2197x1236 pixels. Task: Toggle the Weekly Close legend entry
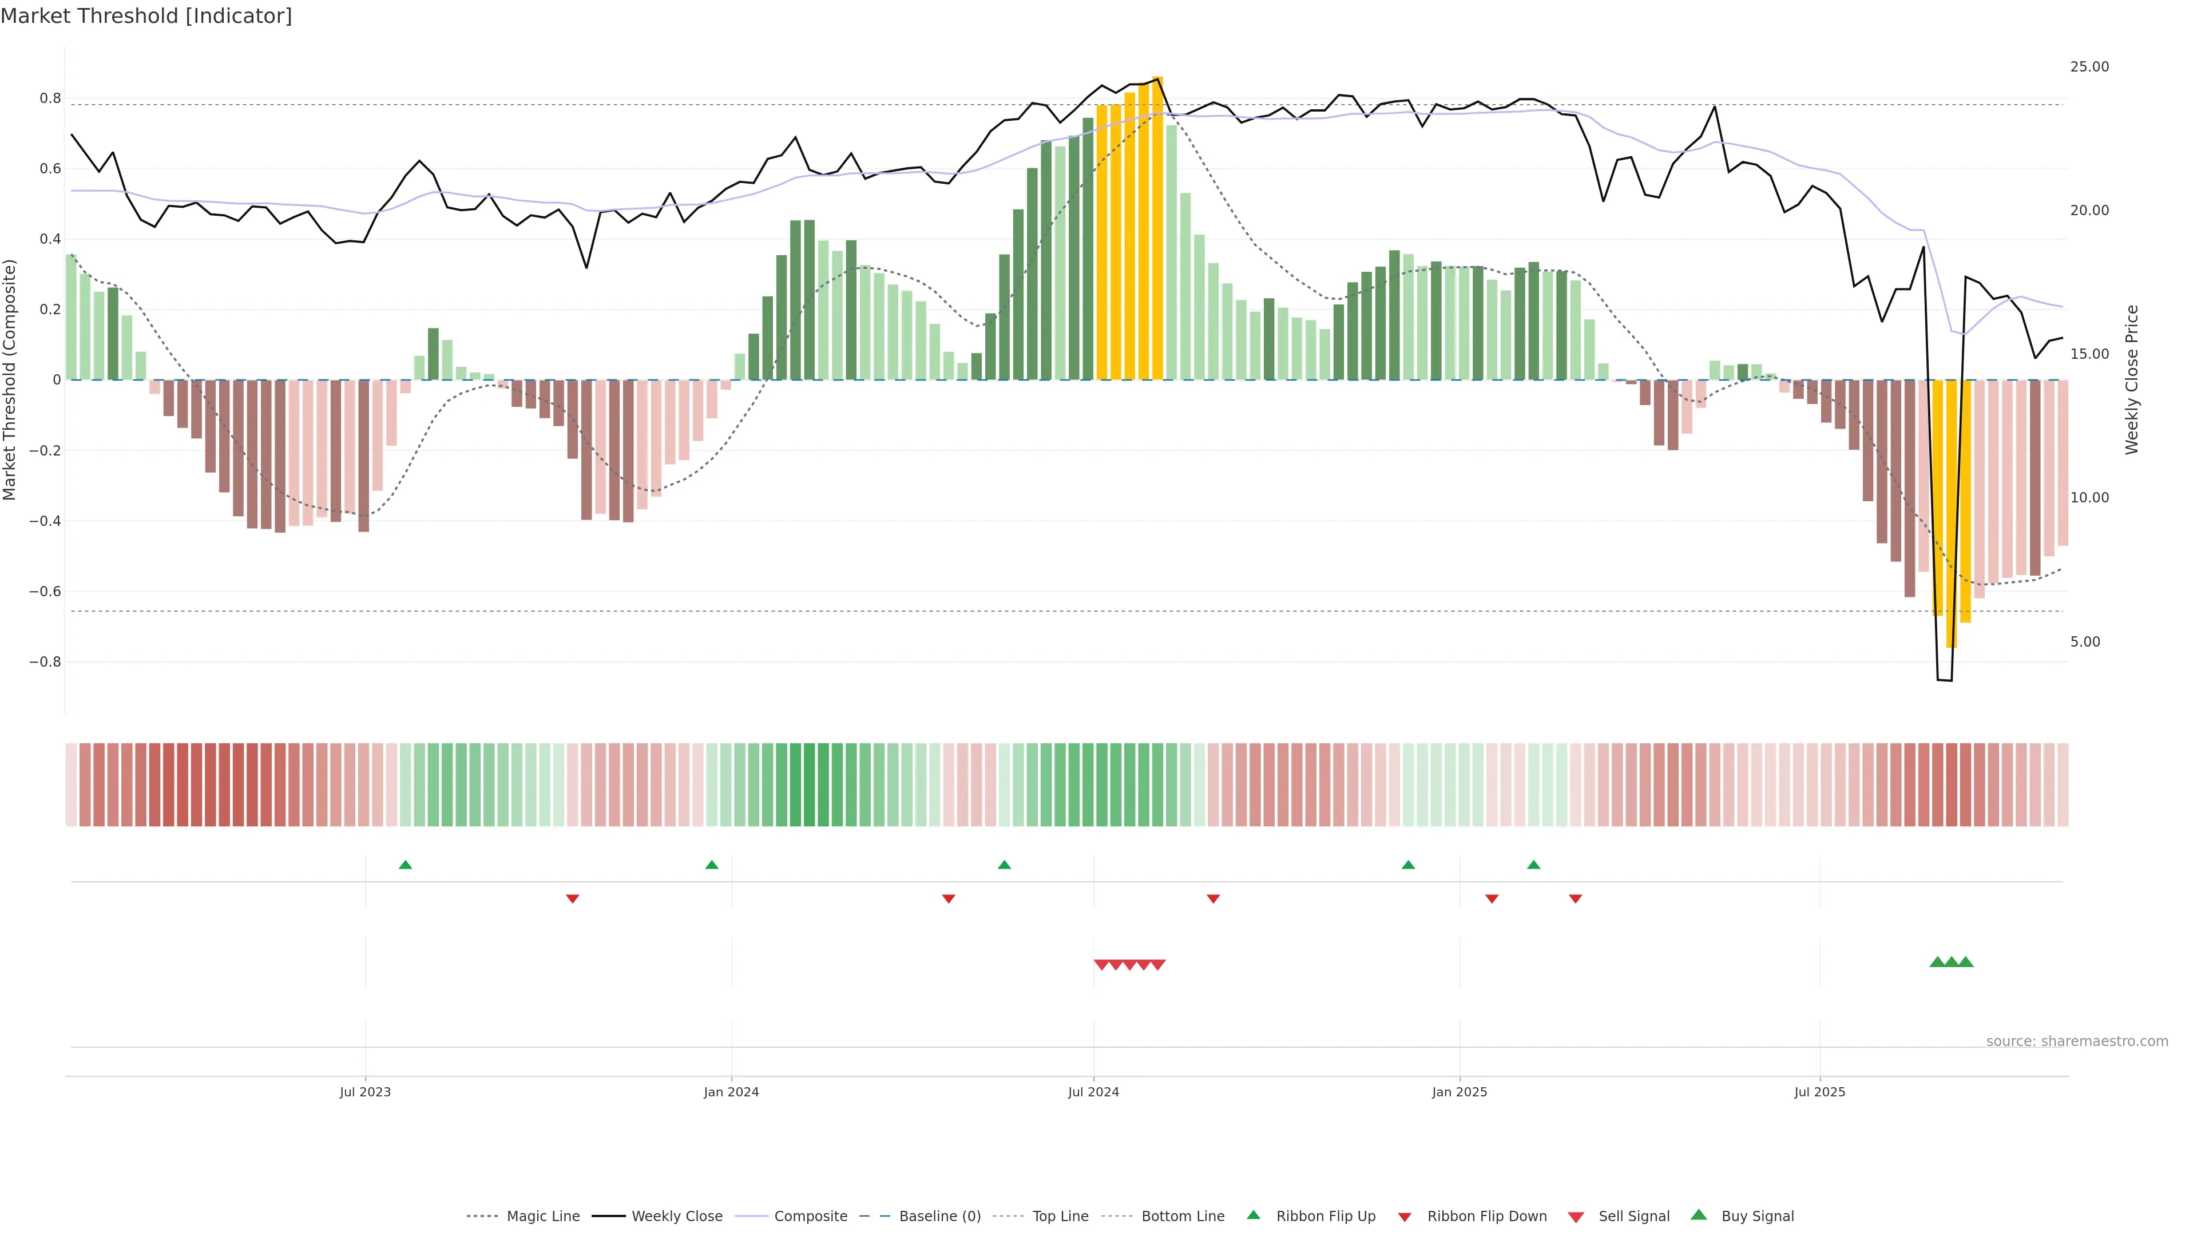(676, 1217)
